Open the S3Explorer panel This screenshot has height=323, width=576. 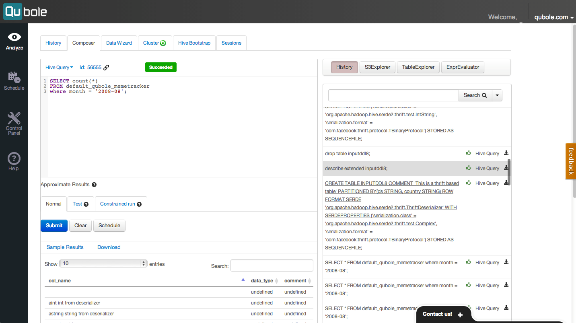coord(377,67)
